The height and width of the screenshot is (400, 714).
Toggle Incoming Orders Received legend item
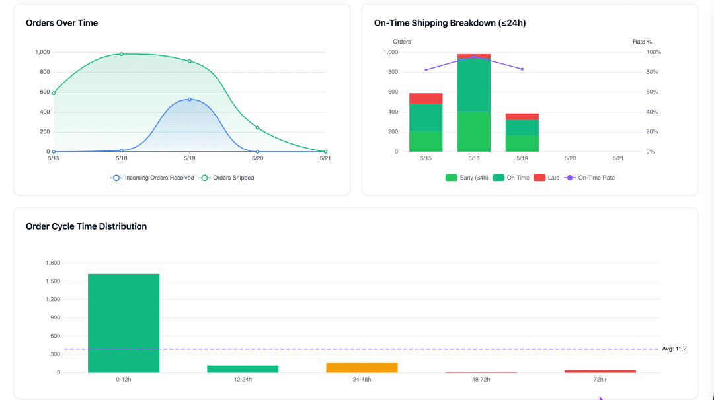click(x=152, y=178)
